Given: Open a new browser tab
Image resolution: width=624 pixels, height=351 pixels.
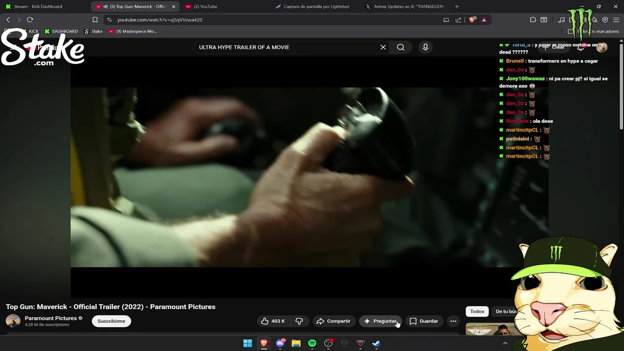Looking at the screenshot, I should (x=457, y=6).
